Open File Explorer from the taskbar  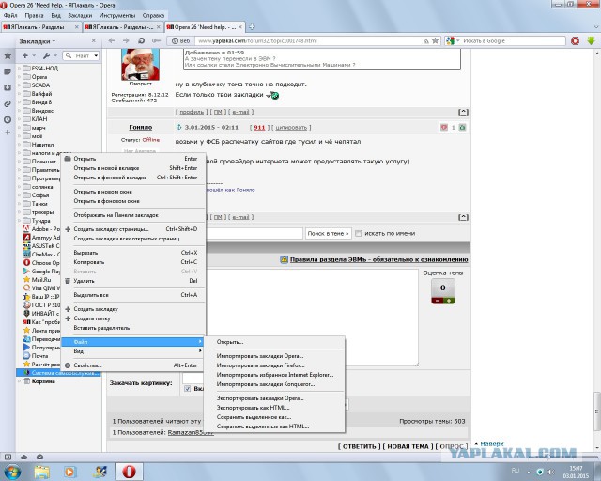[x=42, y=472]
